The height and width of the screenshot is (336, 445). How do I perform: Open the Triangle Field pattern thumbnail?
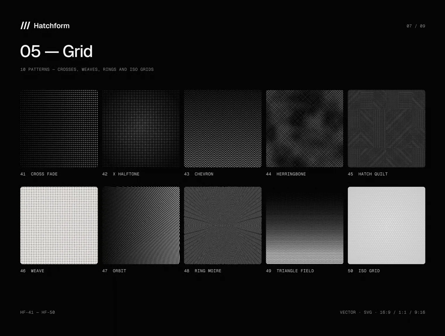click(x=304, y=225)
